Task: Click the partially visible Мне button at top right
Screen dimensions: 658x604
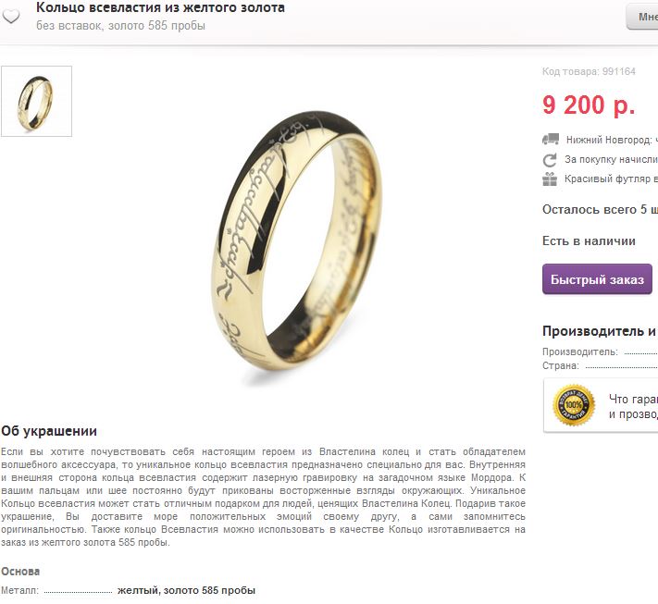Action: (642, 17)
